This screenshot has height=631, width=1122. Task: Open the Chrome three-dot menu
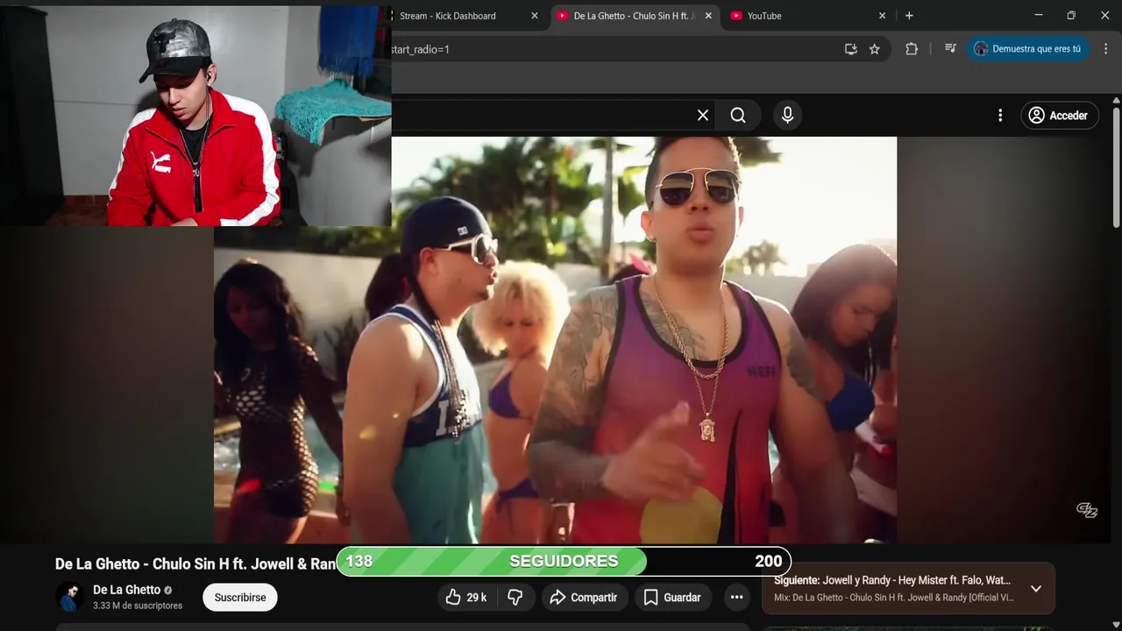1105,49
